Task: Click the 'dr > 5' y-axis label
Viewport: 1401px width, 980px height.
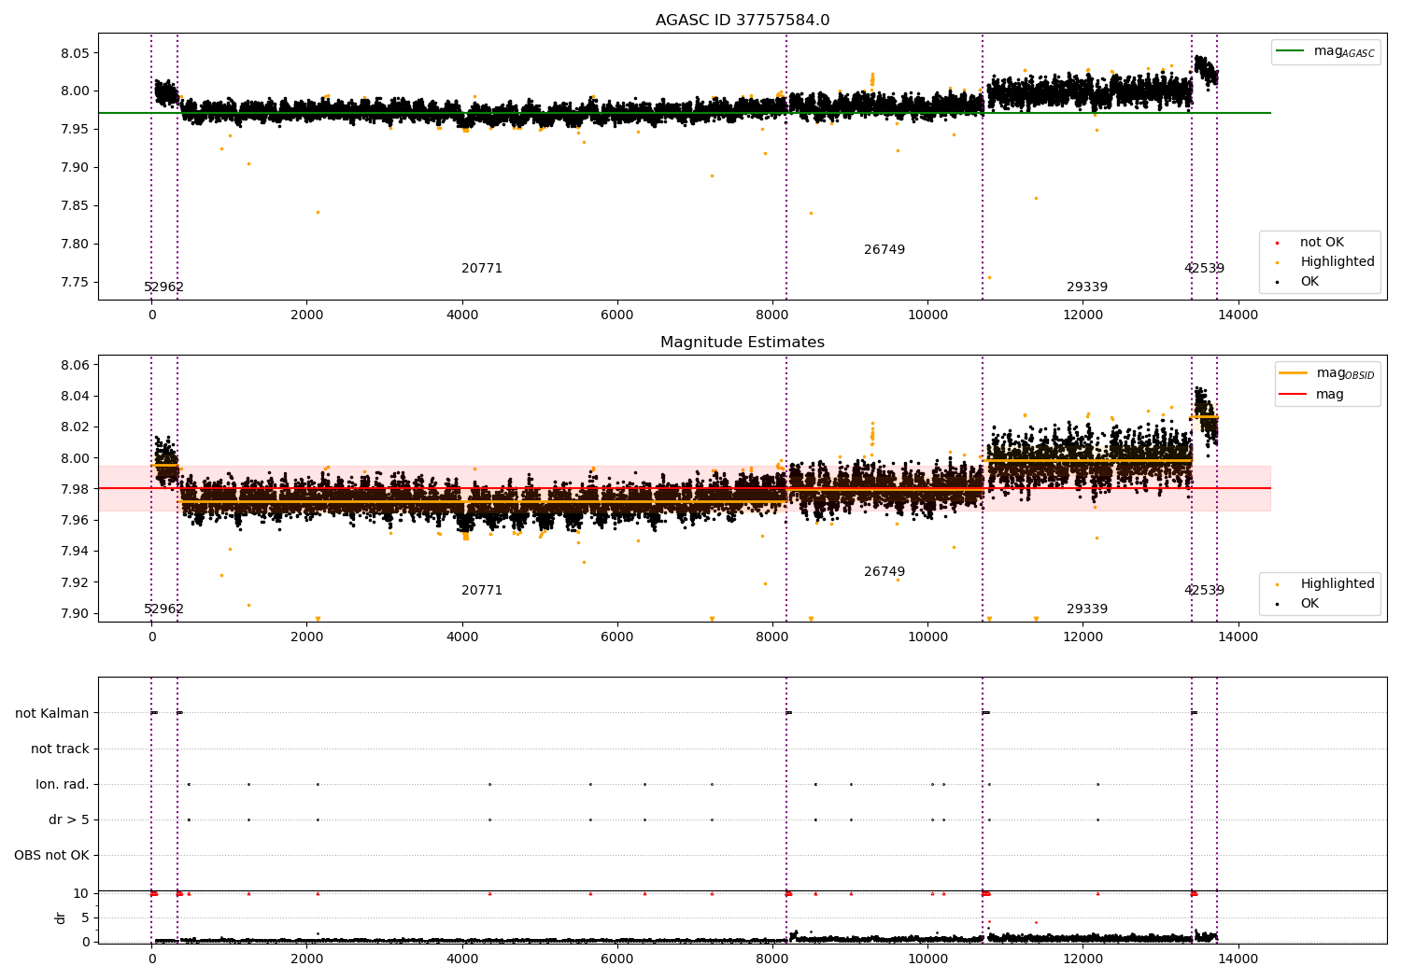Action: click(69, 819)
